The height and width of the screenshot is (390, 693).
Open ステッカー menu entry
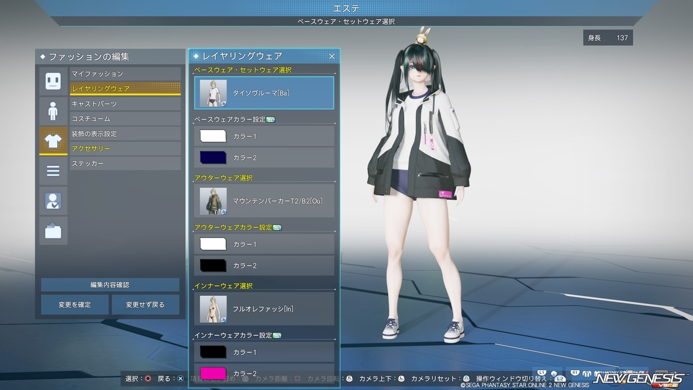coord(125,164)
